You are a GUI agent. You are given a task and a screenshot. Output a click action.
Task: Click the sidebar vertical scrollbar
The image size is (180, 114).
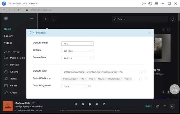(38, 20)
